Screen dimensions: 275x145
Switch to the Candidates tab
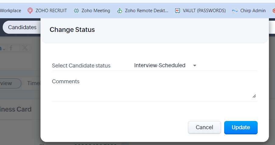click(x=22, y=27)
